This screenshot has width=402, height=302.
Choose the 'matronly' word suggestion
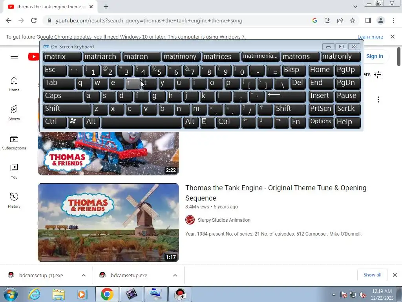click(341, 57)
